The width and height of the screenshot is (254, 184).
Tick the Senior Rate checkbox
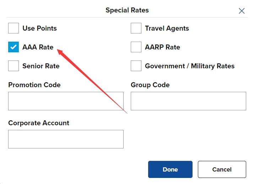(x=13, y=66)
